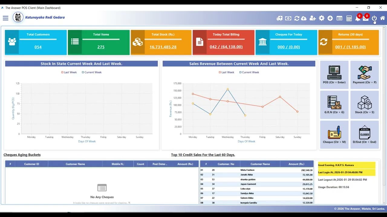This screenshot has width=387, height=217.
Task: Click the plus circle toolbar icon
Action: [330, 18]
